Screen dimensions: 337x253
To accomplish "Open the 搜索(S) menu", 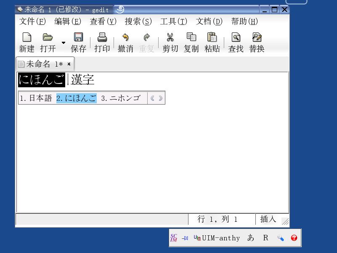I will [138, 22].
